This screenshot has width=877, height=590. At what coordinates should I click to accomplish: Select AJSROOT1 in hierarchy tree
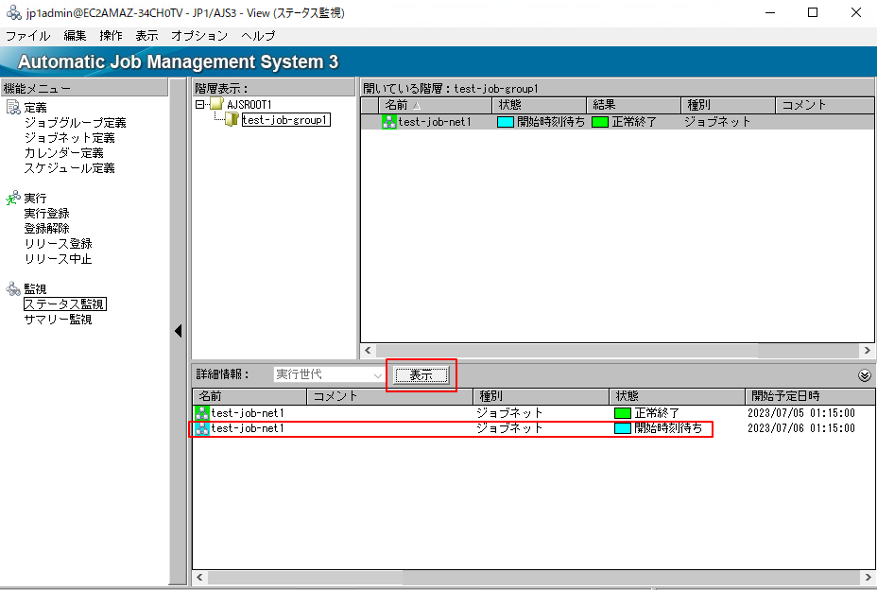(x=249, y=105)
